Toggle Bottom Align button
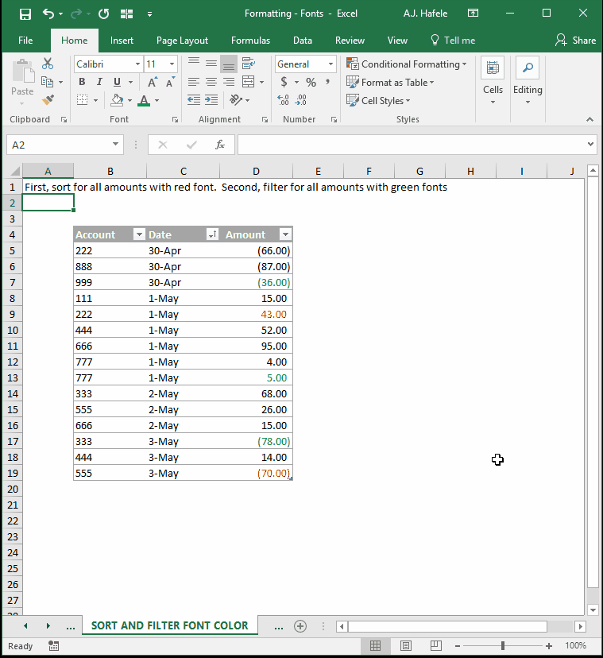Image resolution: width=603 pixels, height=658 pixels. pyautogui.click(x=229, y=64)
